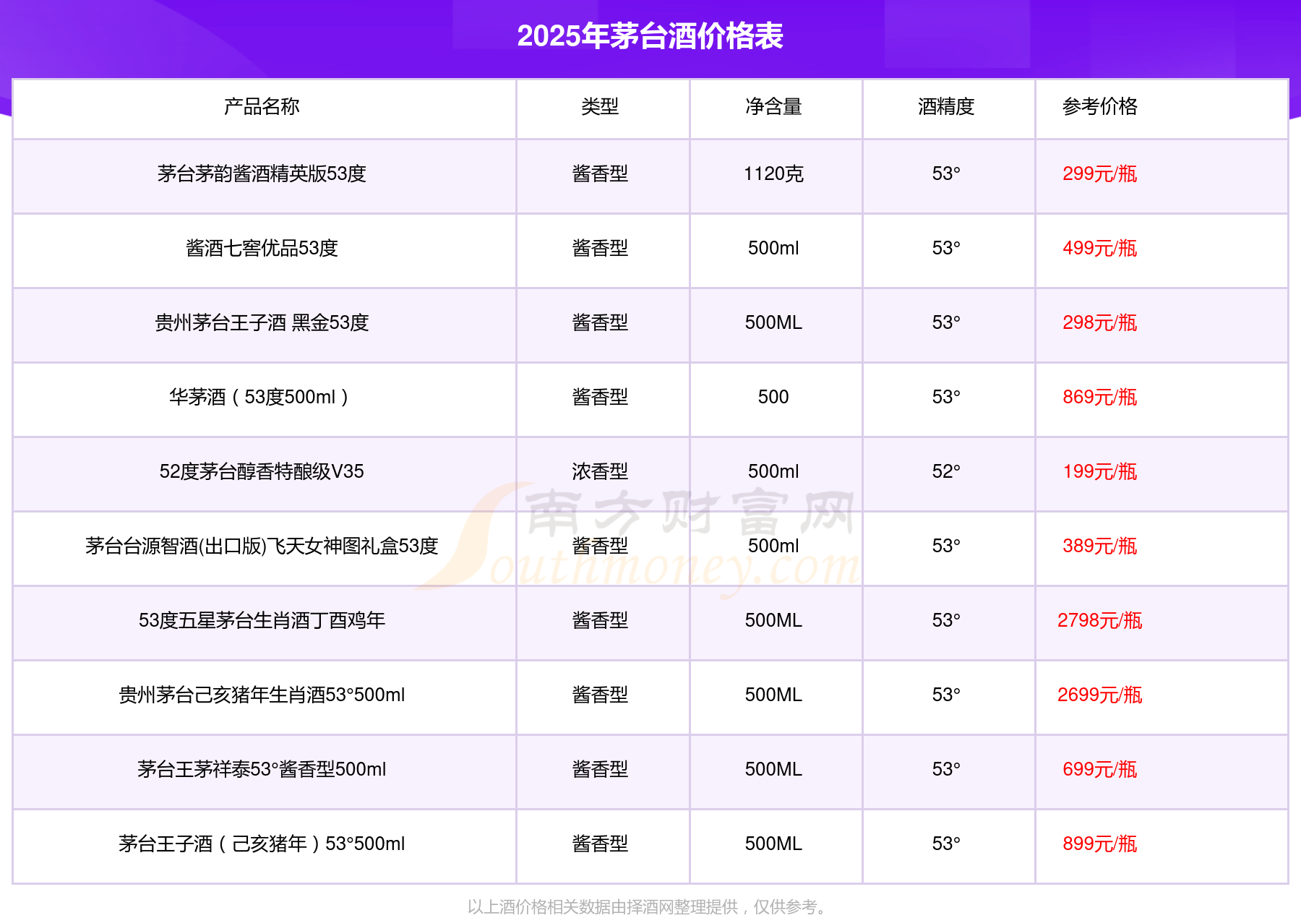Click product 茅台王茅祥泰53°酱香型500ml
Image resolution: width=1301 pixels, height=918 pixels.
point(262,770)
